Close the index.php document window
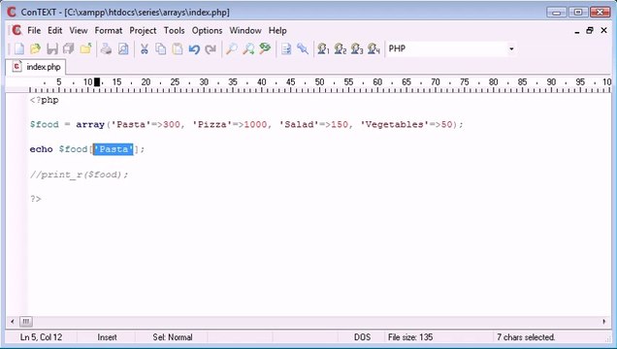 603,30
